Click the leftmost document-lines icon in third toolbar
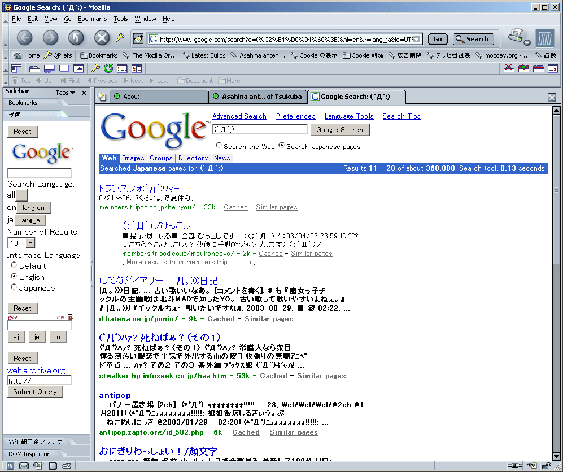This screenshot has height=472, width=563. [x=16, y=68]
